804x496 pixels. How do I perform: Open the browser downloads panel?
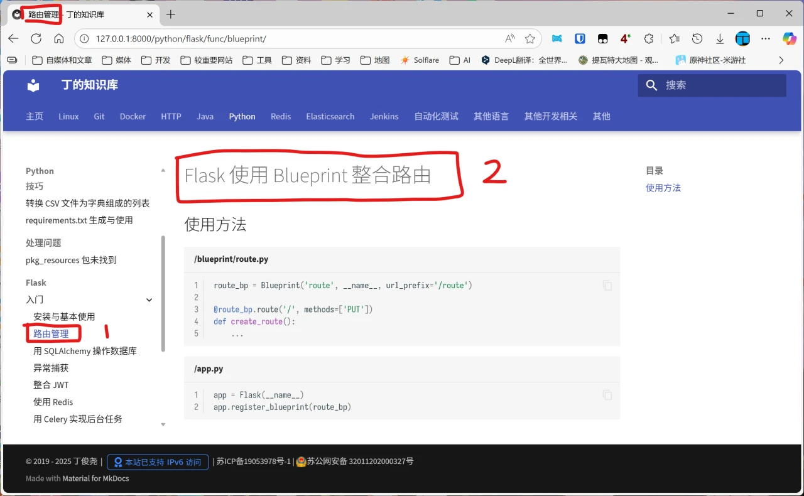coord(720,39)
